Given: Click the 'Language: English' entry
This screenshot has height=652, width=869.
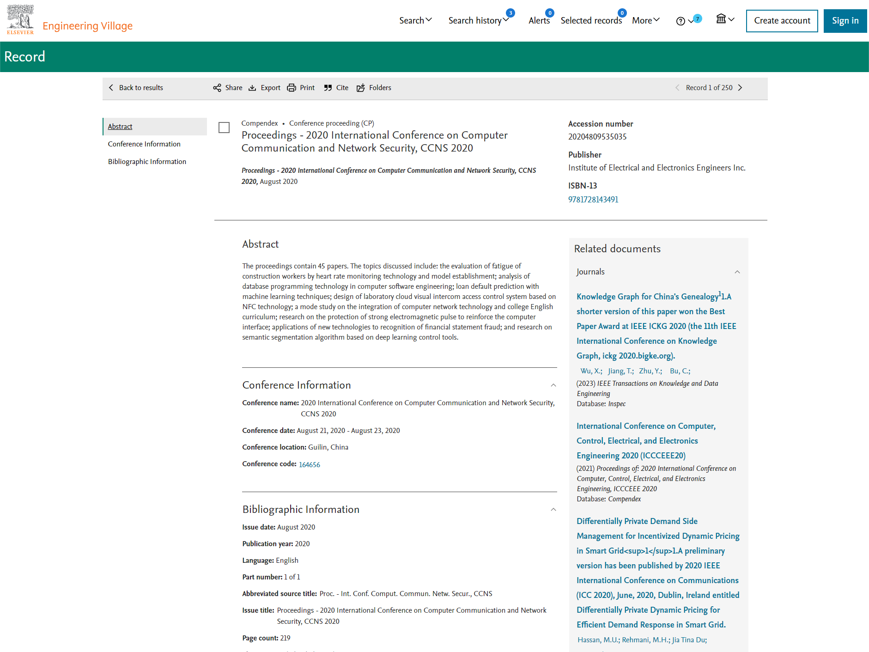Looking at the screenshot, I should click(270, 561).
